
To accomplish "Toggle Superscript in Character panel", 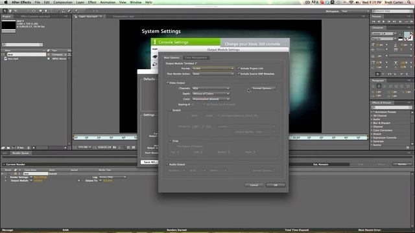I will point(402,74).
